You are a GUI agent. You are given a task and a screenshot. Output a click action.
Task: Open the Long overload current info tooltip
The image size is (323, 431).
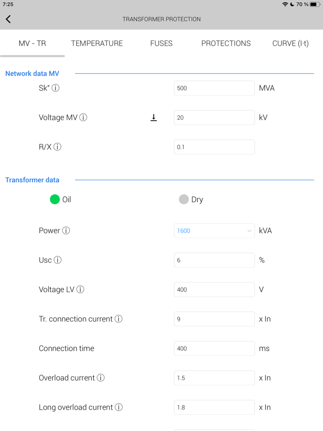pyautogui.click(x=120, y=407)
